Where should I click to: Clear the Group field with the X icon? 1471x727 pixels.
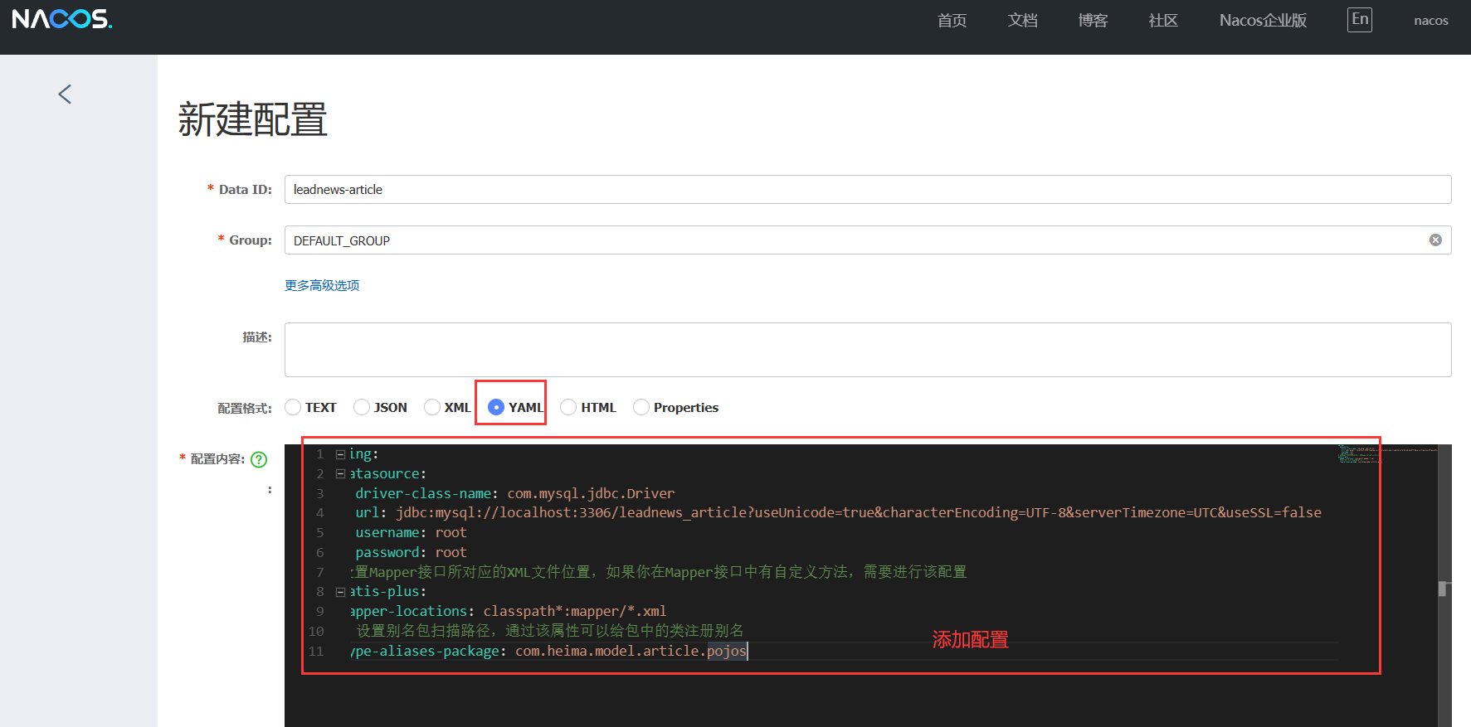(1435, 240)
